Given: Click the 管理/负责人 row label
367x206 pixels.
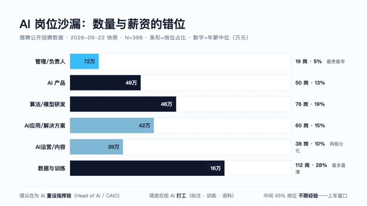Looking at the screenshot, I should 50,62.
